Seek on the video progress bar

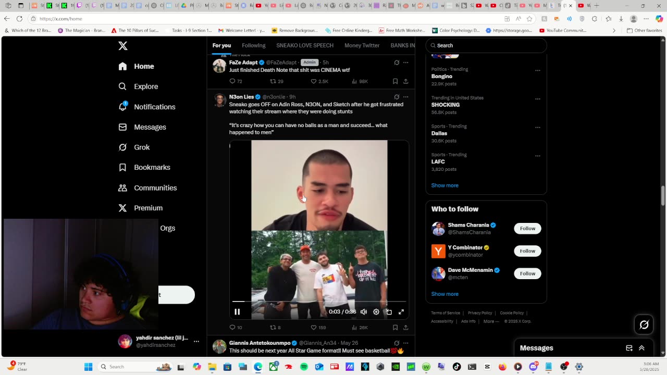[319, 301]
